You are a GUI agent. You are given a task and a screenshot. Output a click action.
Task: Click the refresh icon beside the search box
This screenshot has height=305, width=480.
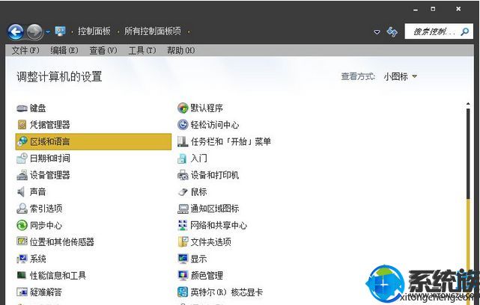click(x=392, y=32)
